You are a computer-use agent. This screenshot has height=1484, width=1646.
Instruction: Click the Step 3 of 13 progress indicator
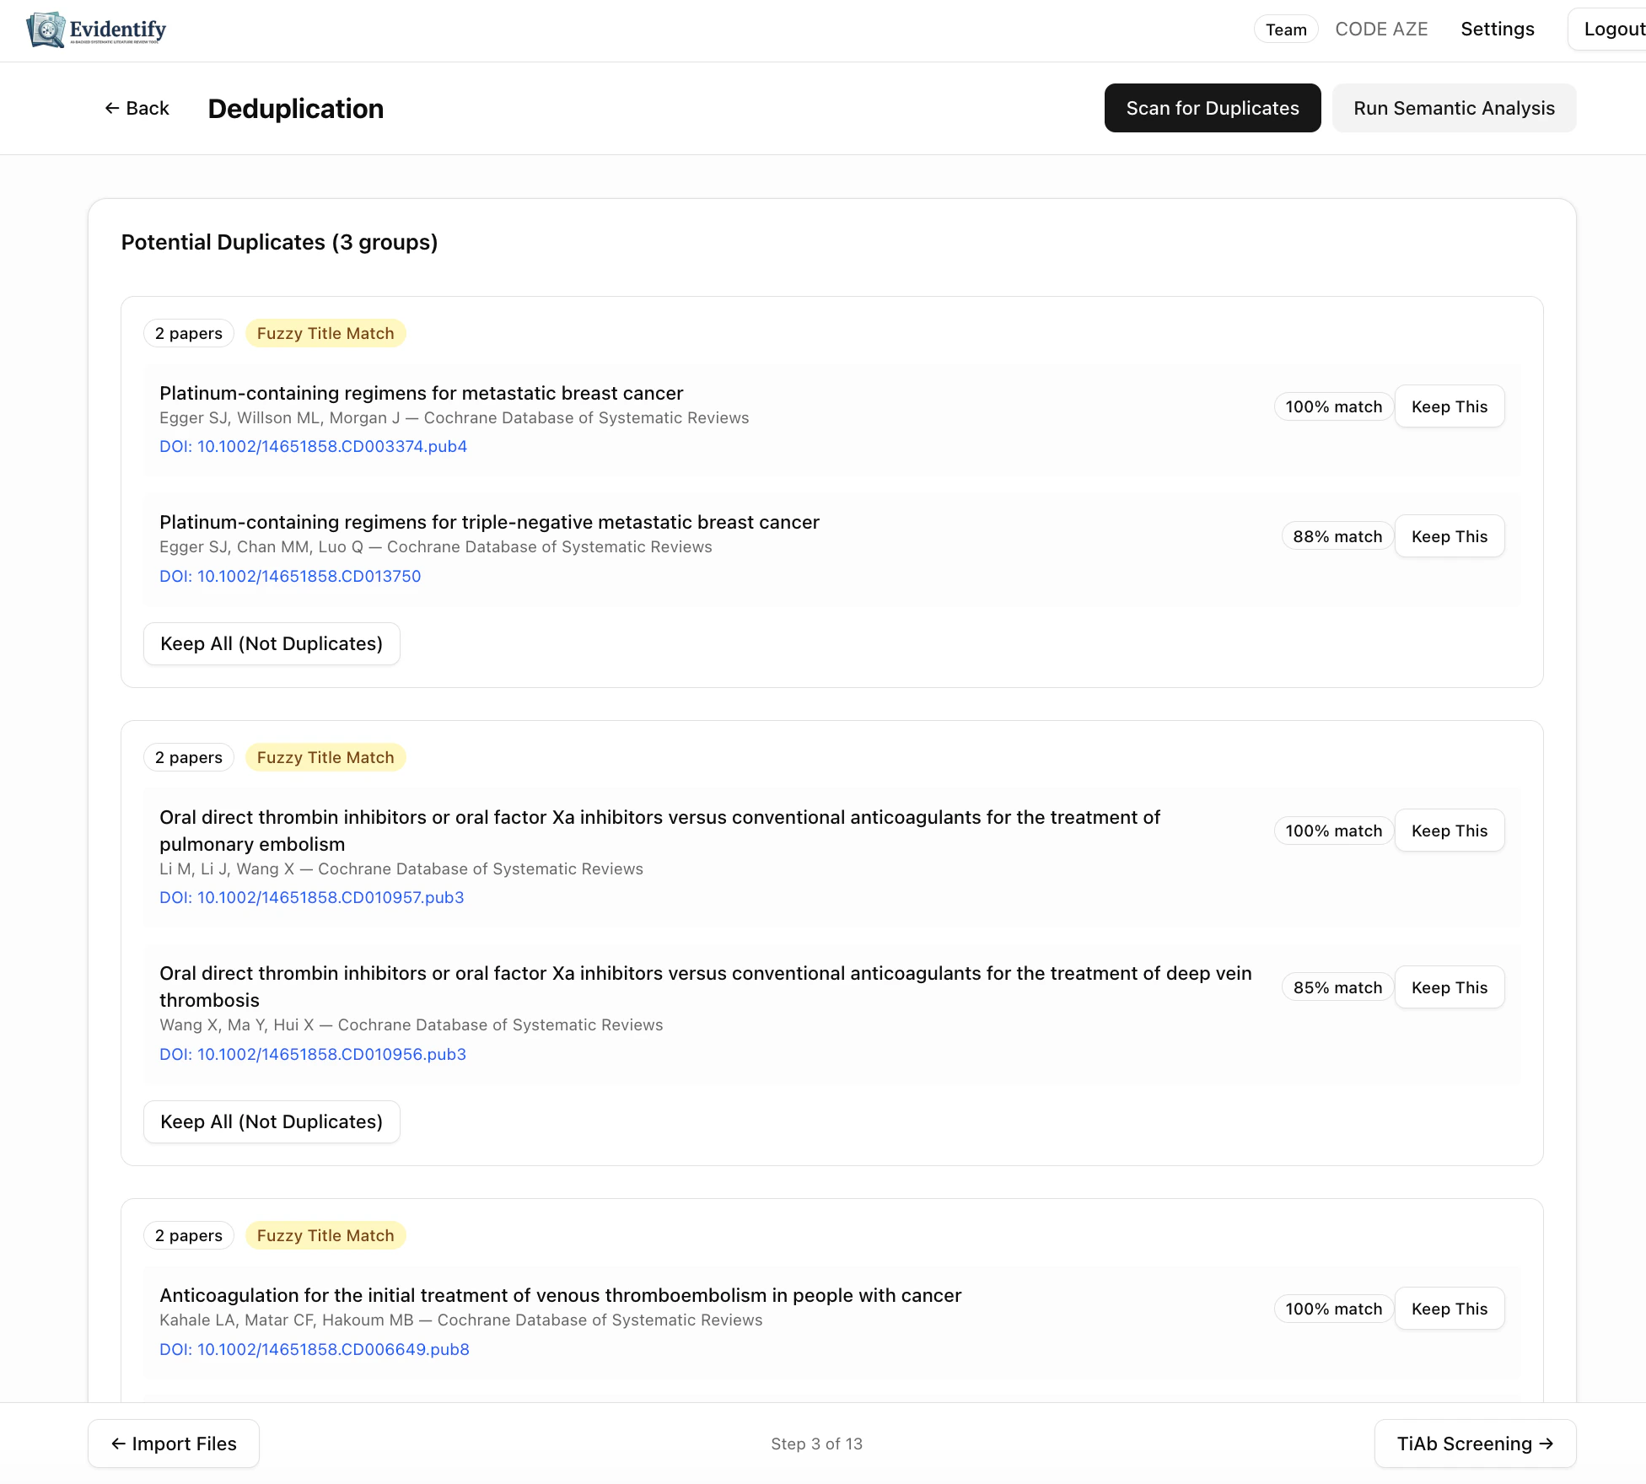coord(816,1443)
